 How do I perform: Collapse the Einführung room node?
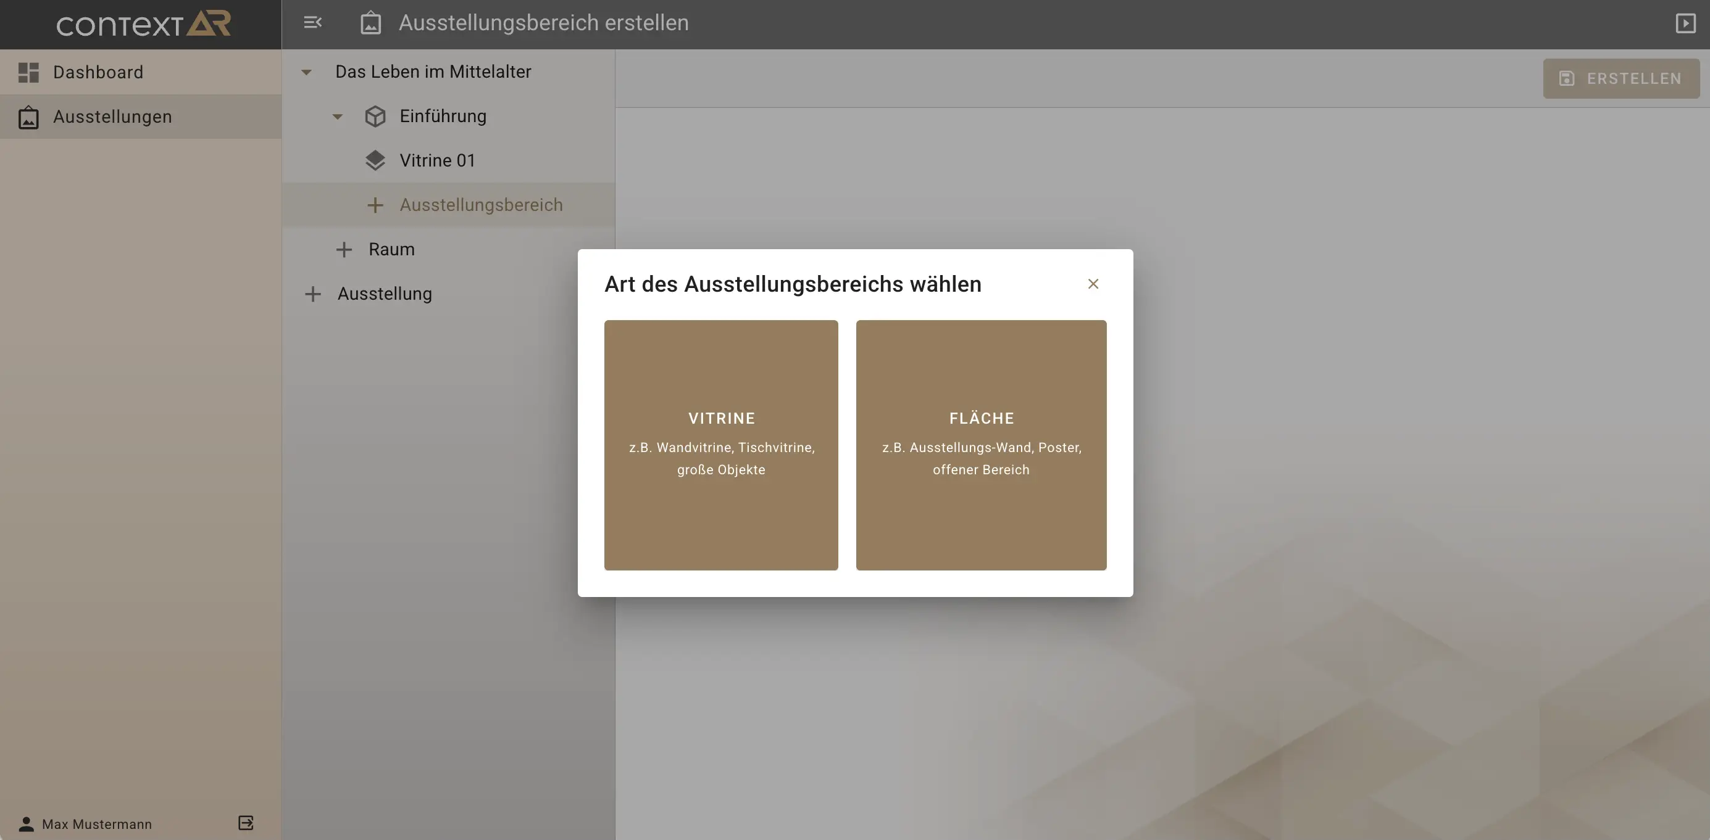click(337, 117)
